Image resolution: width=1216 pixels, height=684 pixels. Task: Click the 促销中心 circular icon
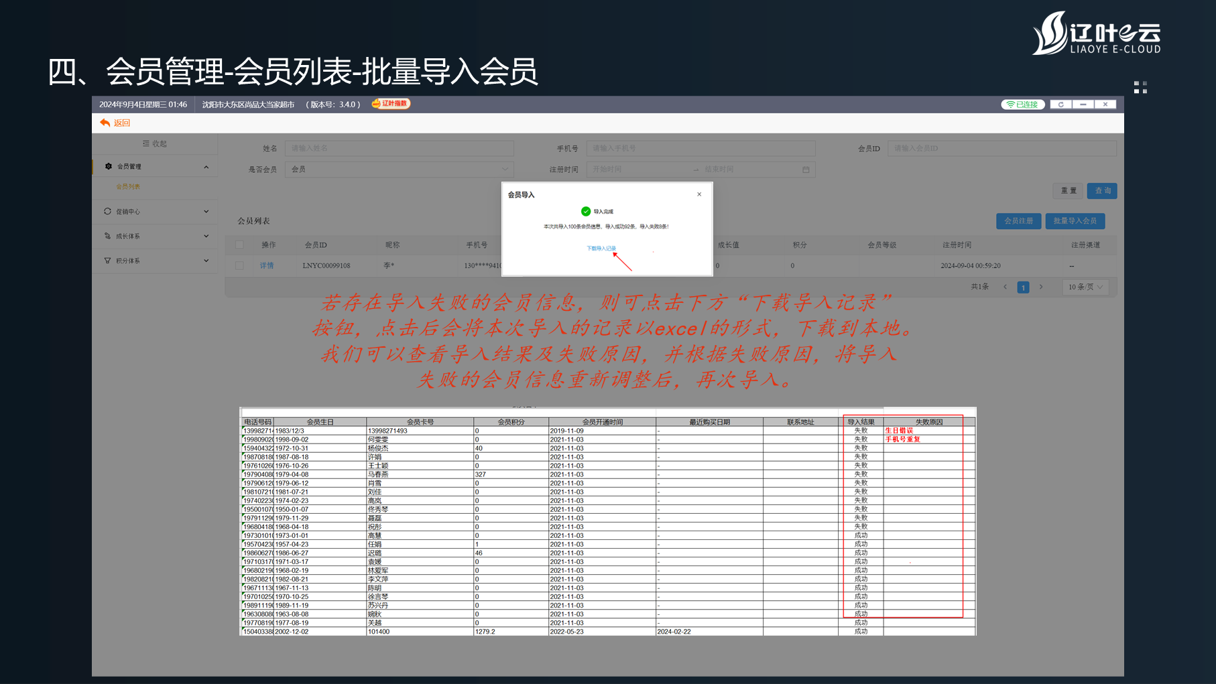[x=107, y=211]
